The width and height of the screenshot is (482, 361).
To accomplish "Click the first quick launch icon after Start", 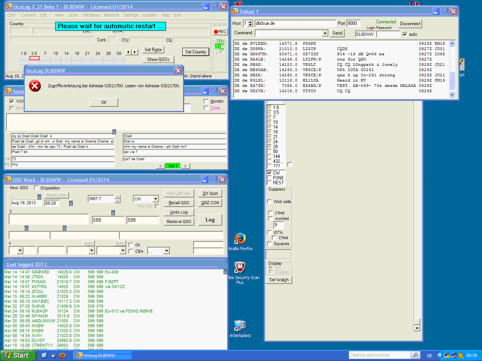I will (44, 355).
